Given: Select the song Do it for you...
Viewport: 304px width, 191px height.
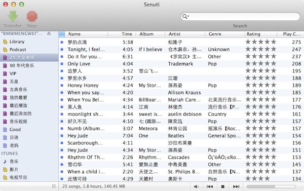Looking at the screenshot, I should (85, 57).
